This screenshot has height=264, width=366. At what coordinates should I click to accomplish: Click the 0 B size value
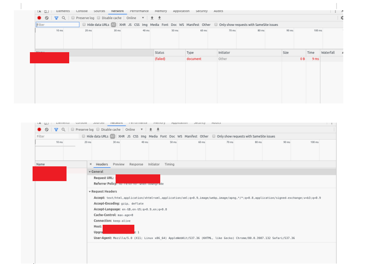tap(303, 59)
